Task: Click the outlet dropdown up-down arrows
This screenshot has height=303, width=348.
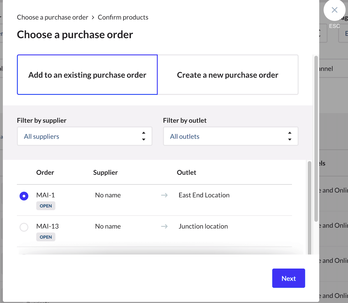Action: click(x=289, y=136)
